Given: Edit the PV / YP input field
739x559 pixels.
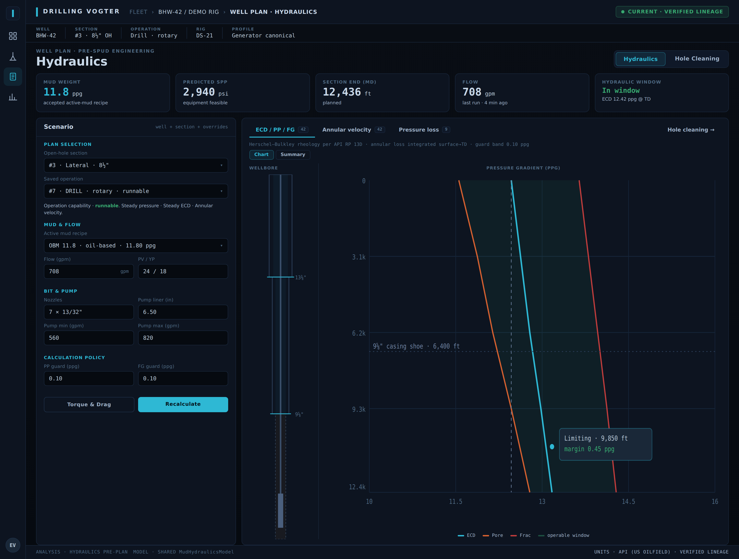Looking at the screenshot, I should [x=183, y=271].
